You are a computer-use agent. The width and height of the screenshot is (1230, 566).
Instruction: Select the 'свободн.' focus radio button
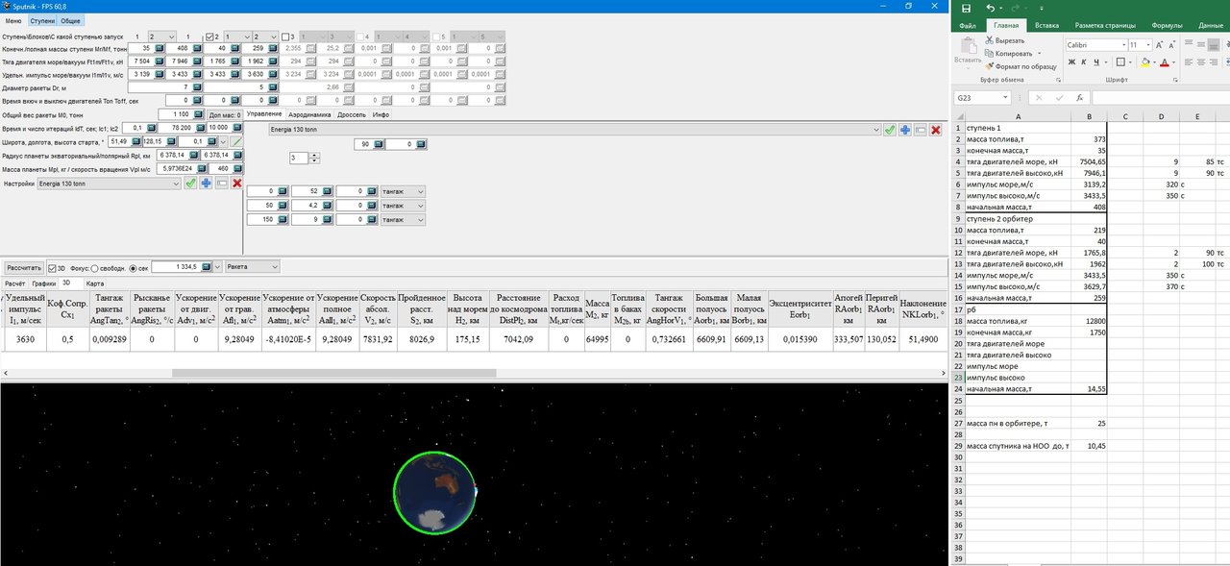(93, 266)
